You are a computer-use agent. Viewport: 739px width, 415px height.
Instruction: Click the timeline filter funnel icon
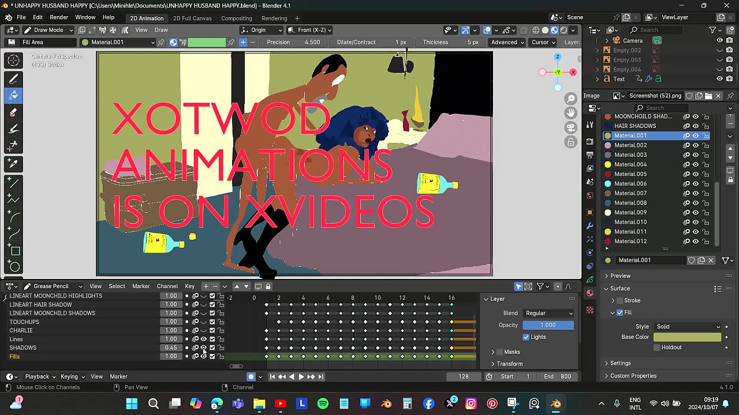540,286
